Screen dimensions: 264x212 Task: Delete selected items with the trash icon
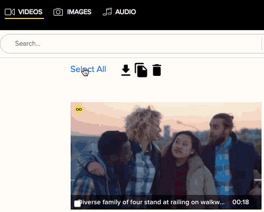coord(157,70)
